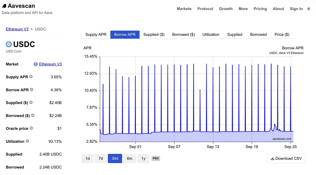Image resolution: width=316 pixels, height=175 pixels.
Task: Show the Borrowed ($) chart tab
Action: point(183,34)
